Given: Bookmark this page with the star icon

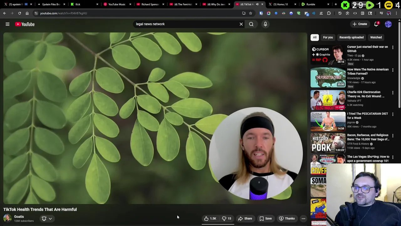Looking at the screenshot, I should tap(251, 13).
